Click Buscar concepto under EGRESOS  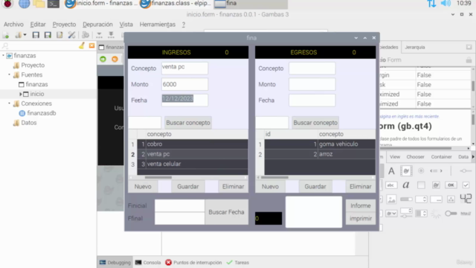(x=315, y=123)
